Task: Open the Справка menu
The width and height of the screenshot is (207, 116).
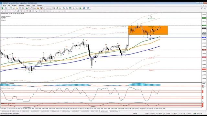Action: pyautogui.click(x=39, y=5)
